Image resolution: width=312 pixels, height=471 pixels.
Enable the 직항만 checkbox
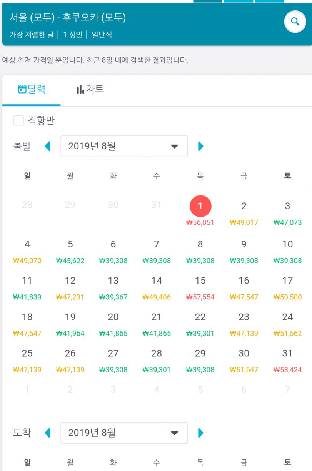[x=19, y=121]
